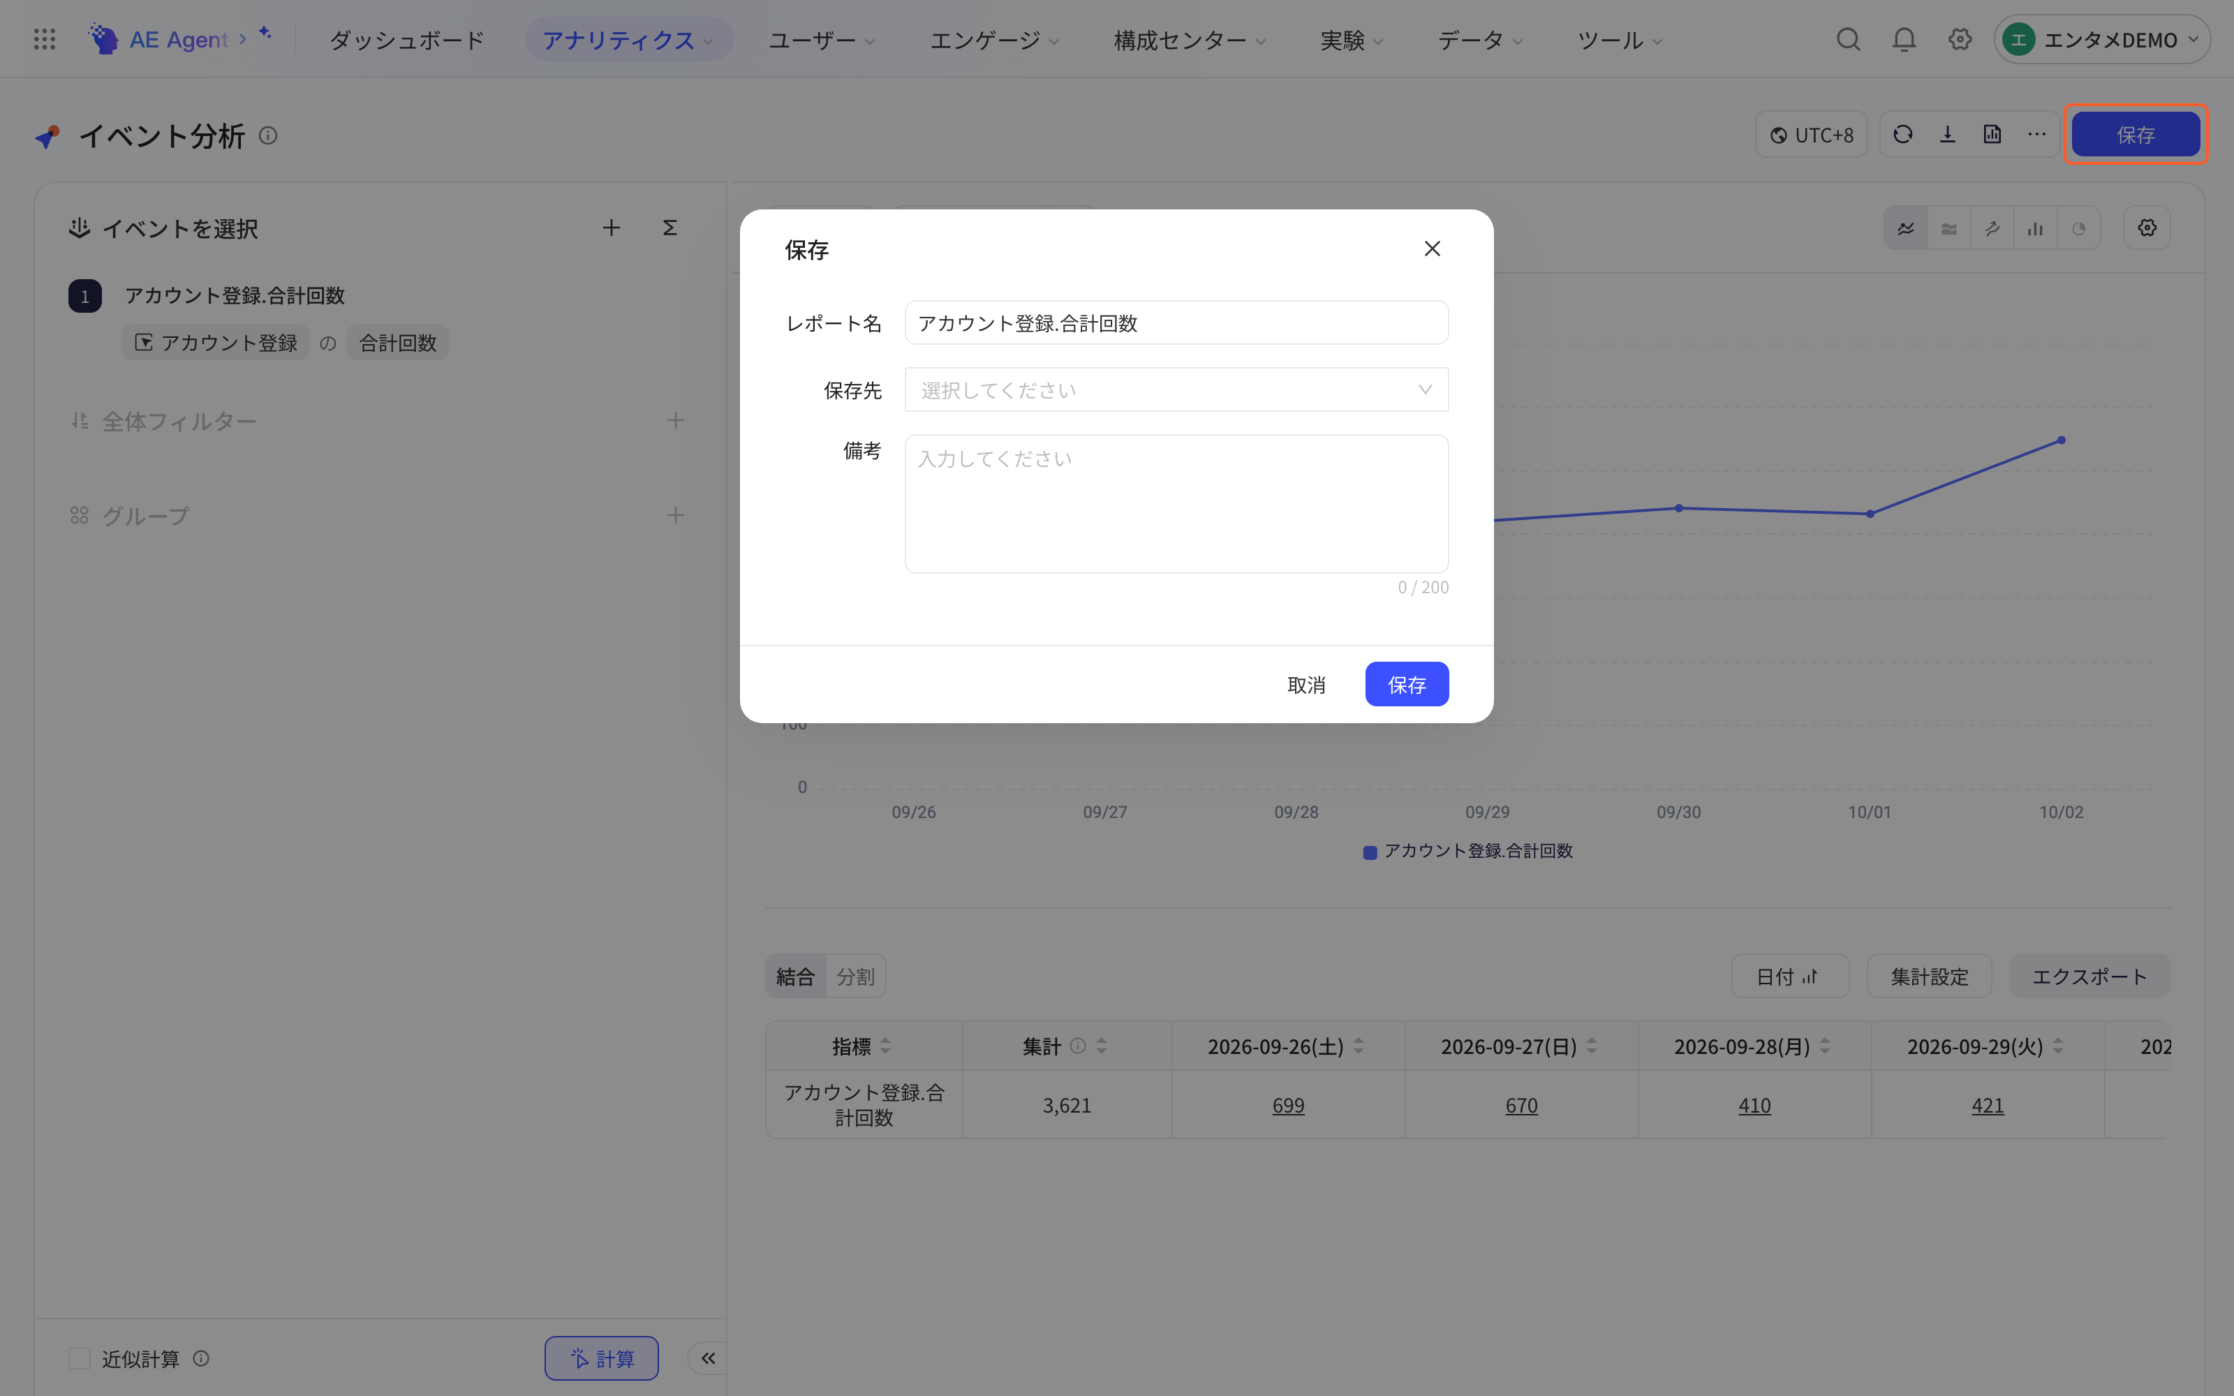Open the エンタメDEMO account dropdown

click(x=2101, y=40)
